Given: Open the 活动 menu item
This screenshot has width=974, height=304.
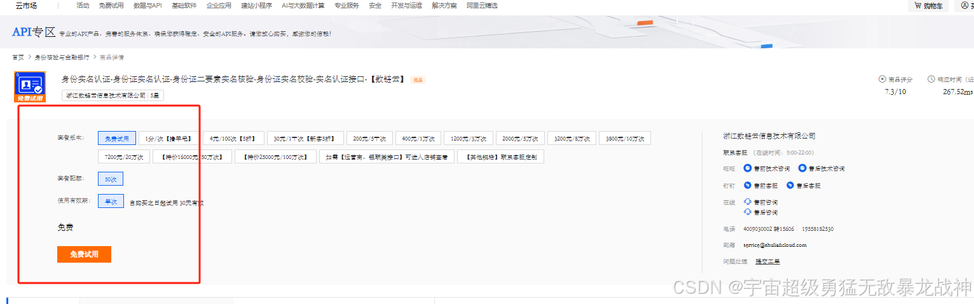Looking at the screenshot, I should (83, 6).
